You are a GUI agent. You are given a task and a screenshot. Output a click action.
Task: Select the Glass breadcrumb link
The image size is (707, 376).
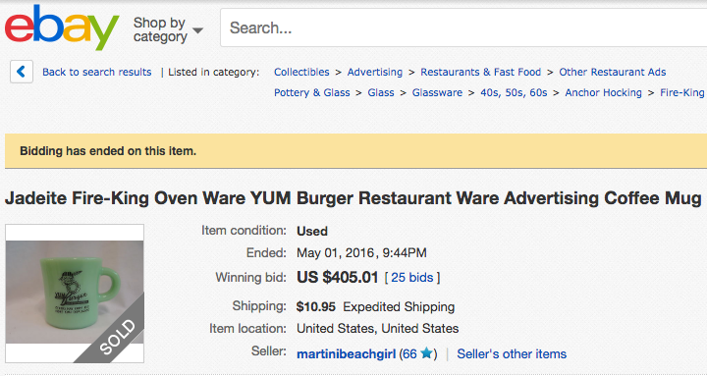click(381, 93)
